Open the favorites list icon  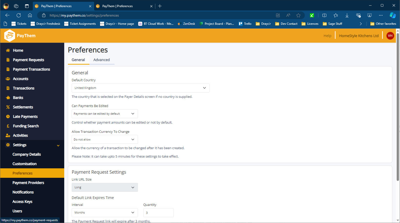336,15
